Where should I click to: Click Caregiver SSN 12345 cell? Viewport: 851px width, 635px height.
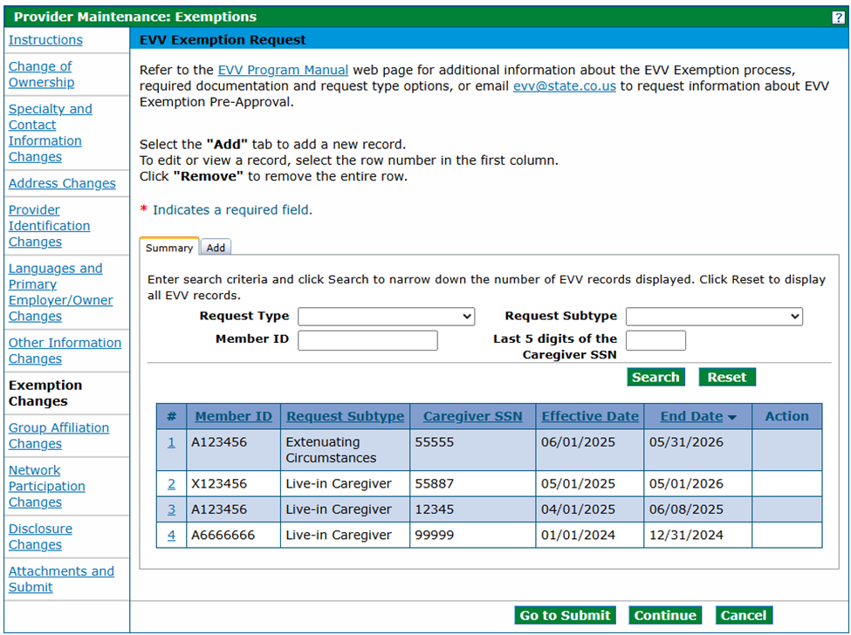[473, 509]
